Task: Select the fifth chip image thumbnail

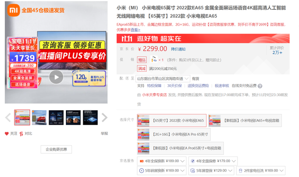Action: [x=90, y=117]
